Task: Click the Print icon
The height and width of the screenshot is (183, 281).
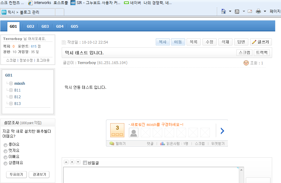Action: coord(258,12)
